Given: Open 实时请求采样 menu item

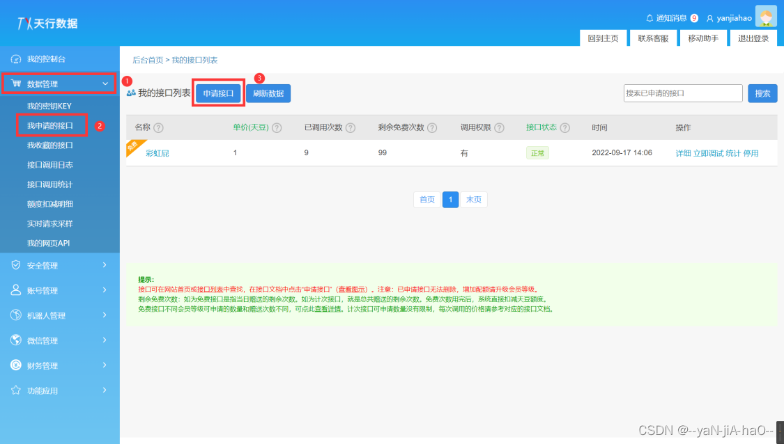Looking at the screenshot, I should coord(50,223).
